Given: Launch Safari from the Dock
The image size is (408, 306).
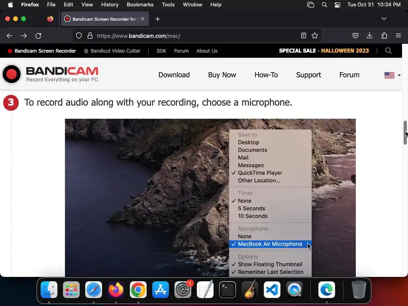Looking at the screenshot, I should tap(94, 290).
